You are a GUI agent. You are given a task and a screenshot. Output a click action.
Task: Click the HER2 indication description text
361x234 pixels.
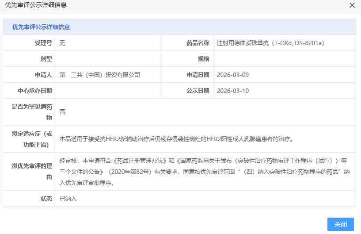176,139
